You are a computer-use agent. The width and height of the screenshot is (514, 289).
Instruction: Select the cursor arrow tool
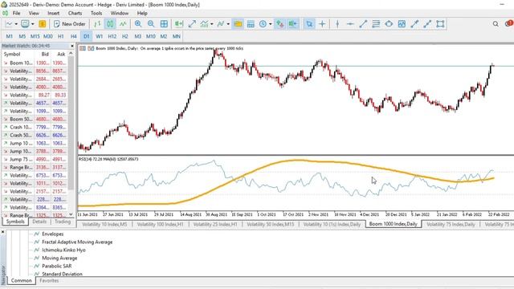[x=309, y=24]
